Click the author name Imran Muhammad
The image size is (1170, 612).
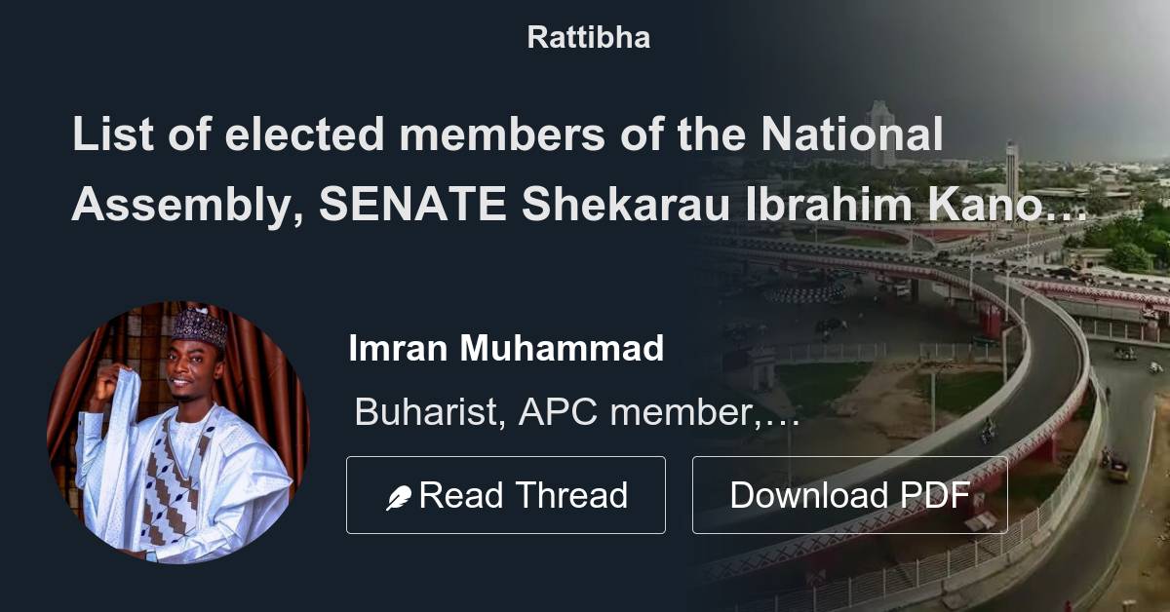[506, 348]
